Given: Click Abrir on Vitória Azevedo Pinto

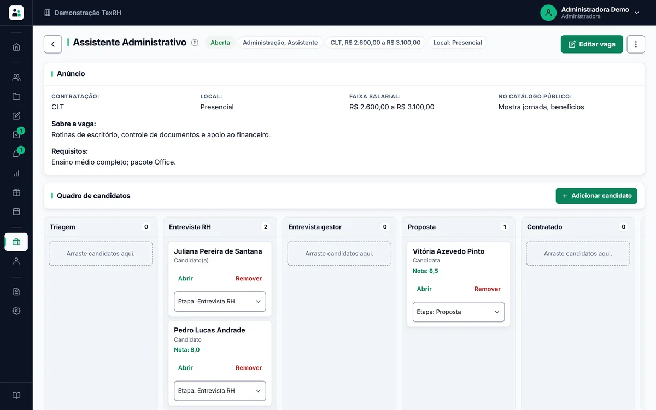Looking at the screenshot, I should [424, 289].
